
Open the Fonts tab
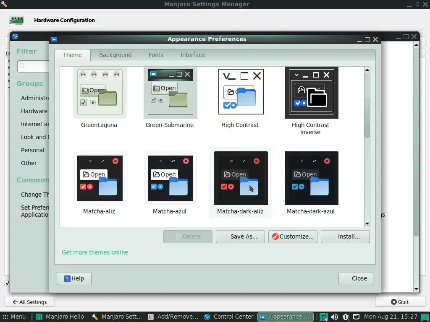pos(156,55)
